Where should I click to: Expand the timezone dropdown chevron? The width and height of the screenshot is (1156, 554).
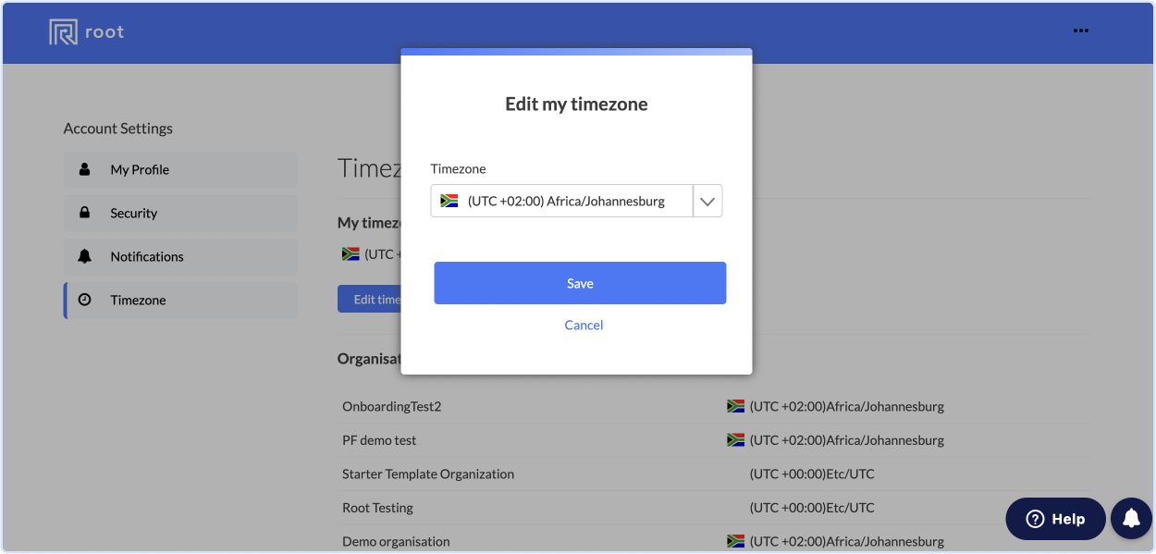(x=707, y=202)
